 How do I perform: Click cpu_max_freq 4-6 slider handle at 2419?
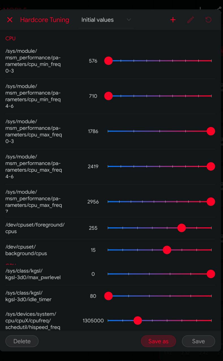pos(211,166)
